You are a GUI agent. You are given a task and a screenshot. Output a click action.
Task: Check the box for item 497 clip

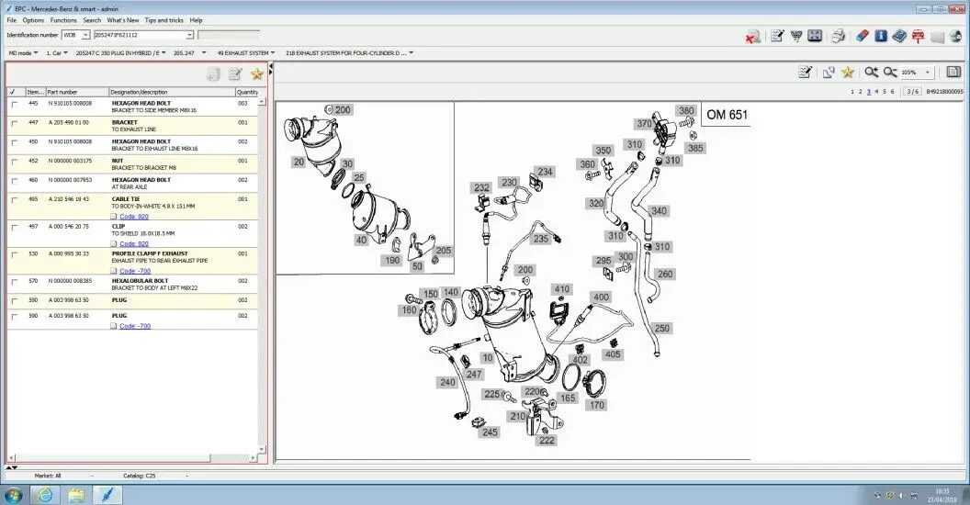click(14, 227)
